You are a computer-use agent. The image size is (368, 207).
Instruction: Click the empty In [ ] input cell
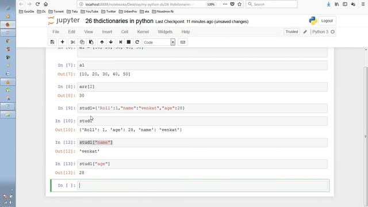pos(202,185)
